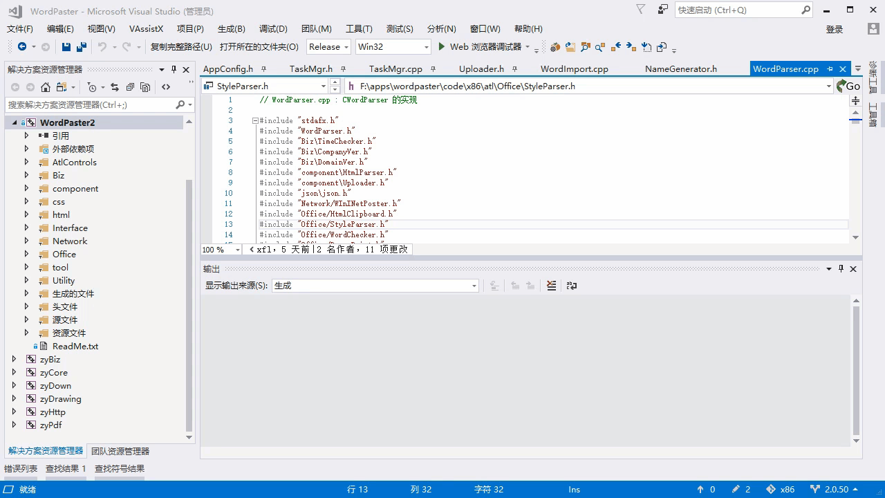
Task: Click the 打开所在的文件夹(O) button
Action: tap(259, 47)
